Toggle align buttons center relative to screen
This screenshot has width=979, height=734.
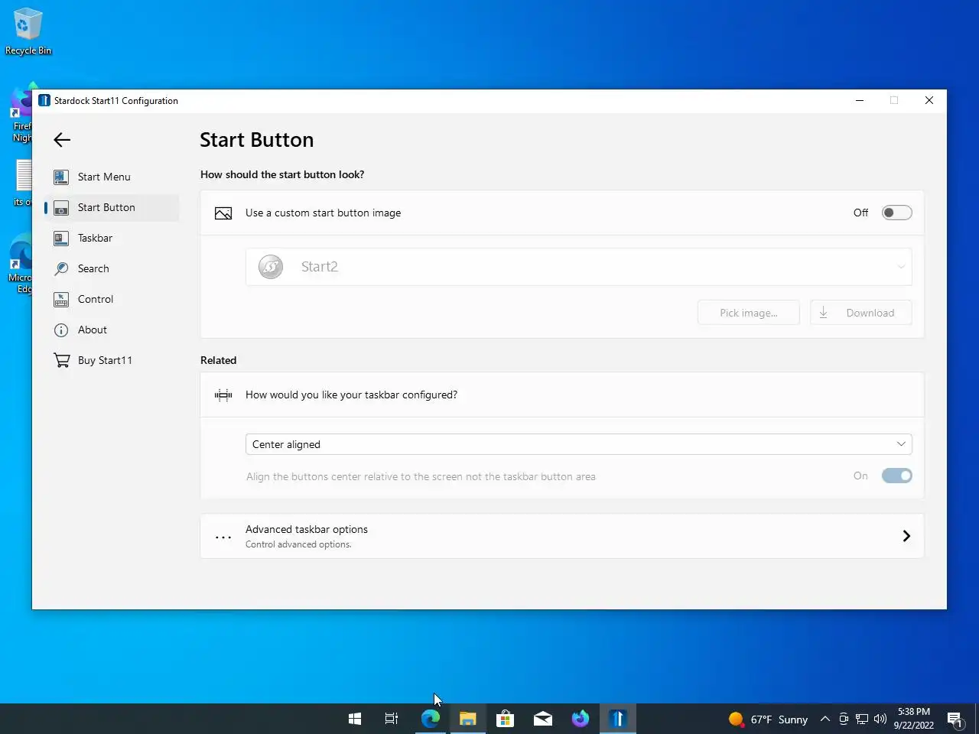tap(896, 476)
